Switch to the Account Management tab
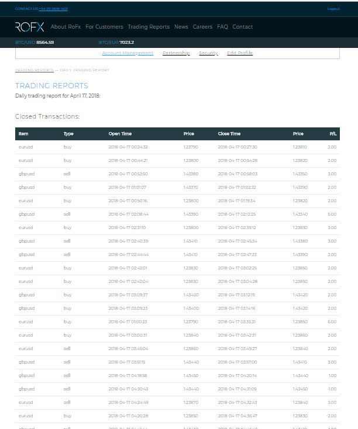Screen dimensions: 358x429 [128, 53]
